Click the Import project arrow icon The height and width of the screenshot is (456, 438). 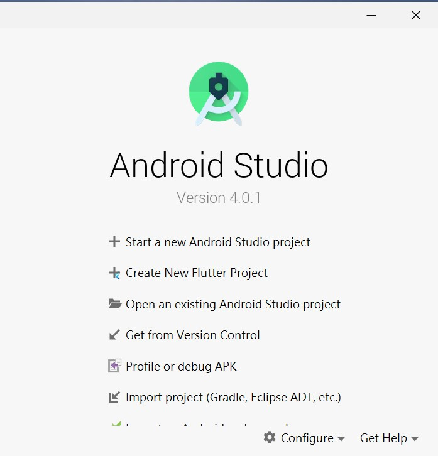click(114, 397)
